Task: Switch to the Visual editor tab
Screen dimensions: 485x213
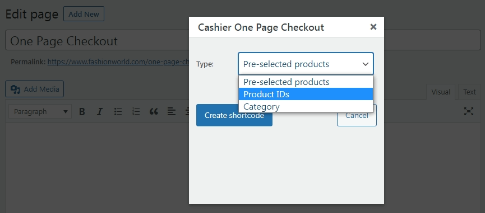Action: tap(441, 92)
